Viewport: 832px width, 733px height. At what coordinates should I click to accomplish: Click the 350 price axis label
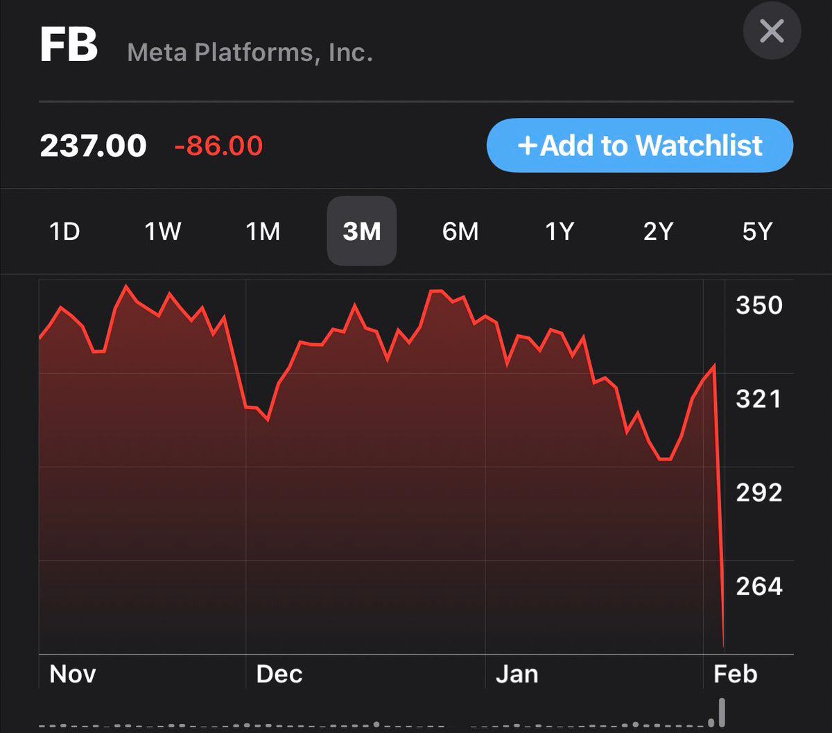click(x=759, y=305)
